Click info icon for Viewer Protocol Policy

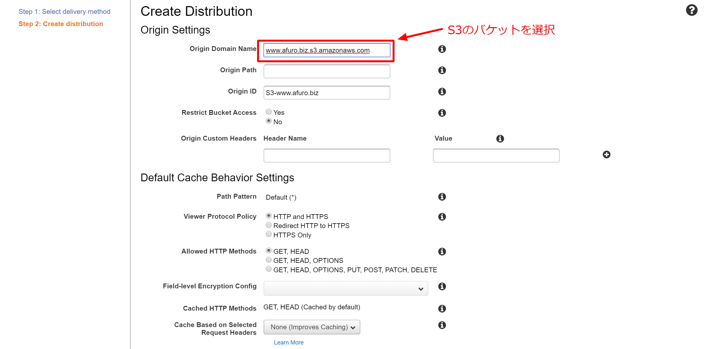442,217
